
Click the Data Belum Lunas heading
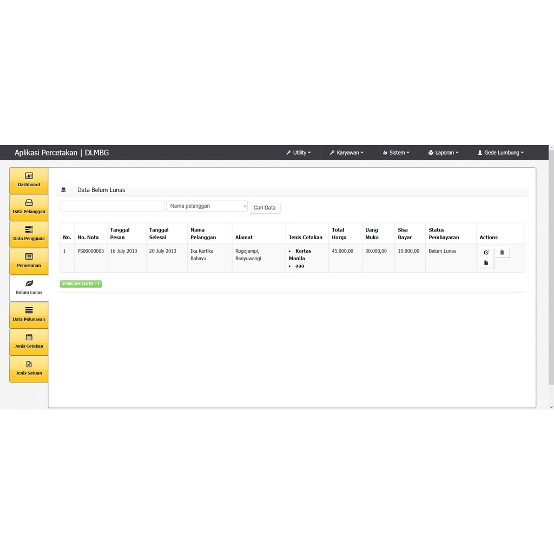coord(101,190)
